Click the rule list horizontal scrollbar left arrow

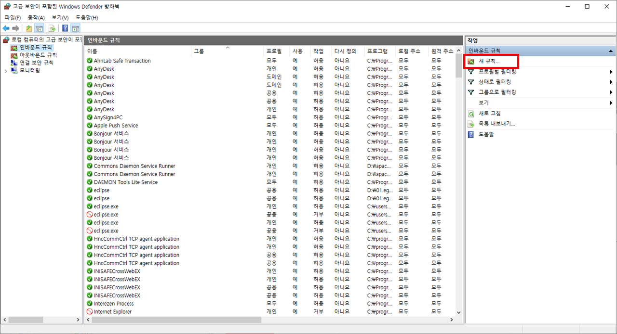88,320
